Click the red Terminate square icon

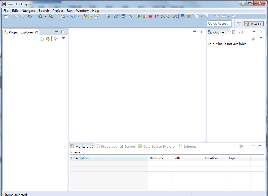click(x=151, y=16)
